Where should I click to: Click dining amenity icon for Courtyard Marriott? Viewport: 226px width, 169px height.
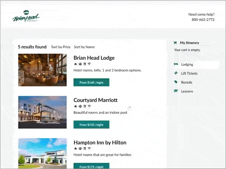[85, 106]
